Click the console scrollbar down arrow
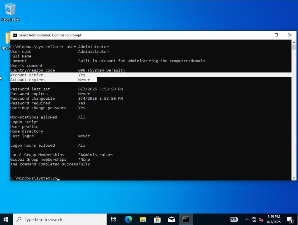 point(294,178)
